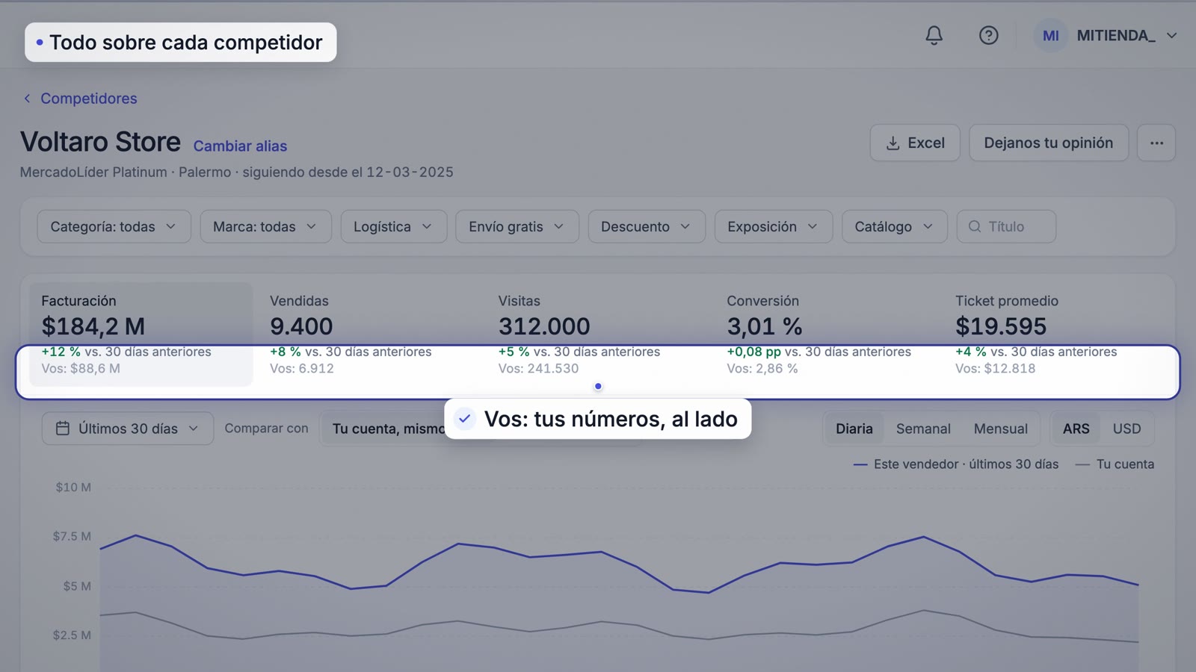Screen dimensions: 1196x672
Task: Select the Conversión metric card
Action: 826,334
